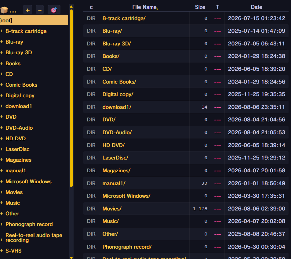291x259 pixels.
Task: Open the LaserDisc/ folder link
Action: 115,158
